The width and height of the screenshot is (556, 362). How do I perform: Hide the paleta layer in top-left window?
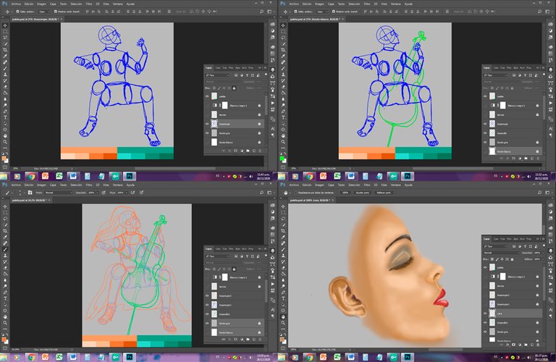coord(207,96)
